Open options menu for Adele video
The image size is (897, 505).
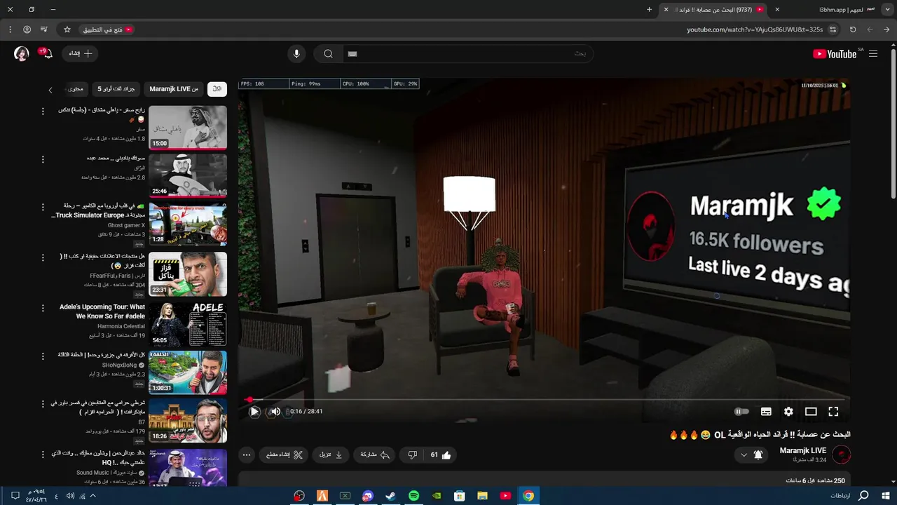(43, 307)
